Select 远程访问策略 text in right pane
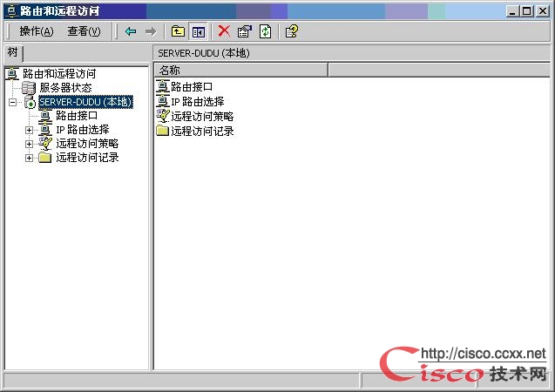 202,117
